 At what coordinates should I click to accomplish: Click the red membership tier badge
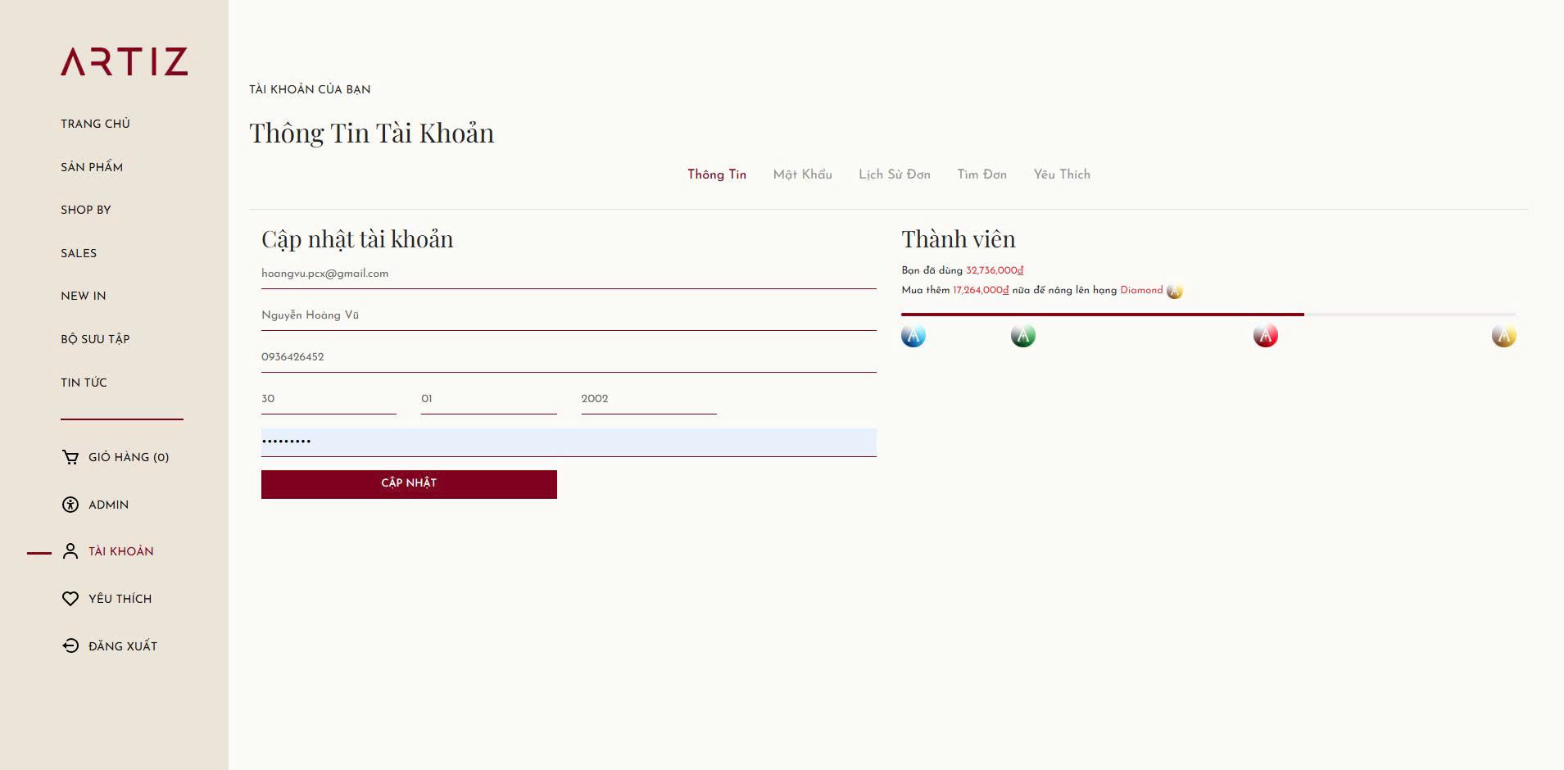click(1265, 336)
